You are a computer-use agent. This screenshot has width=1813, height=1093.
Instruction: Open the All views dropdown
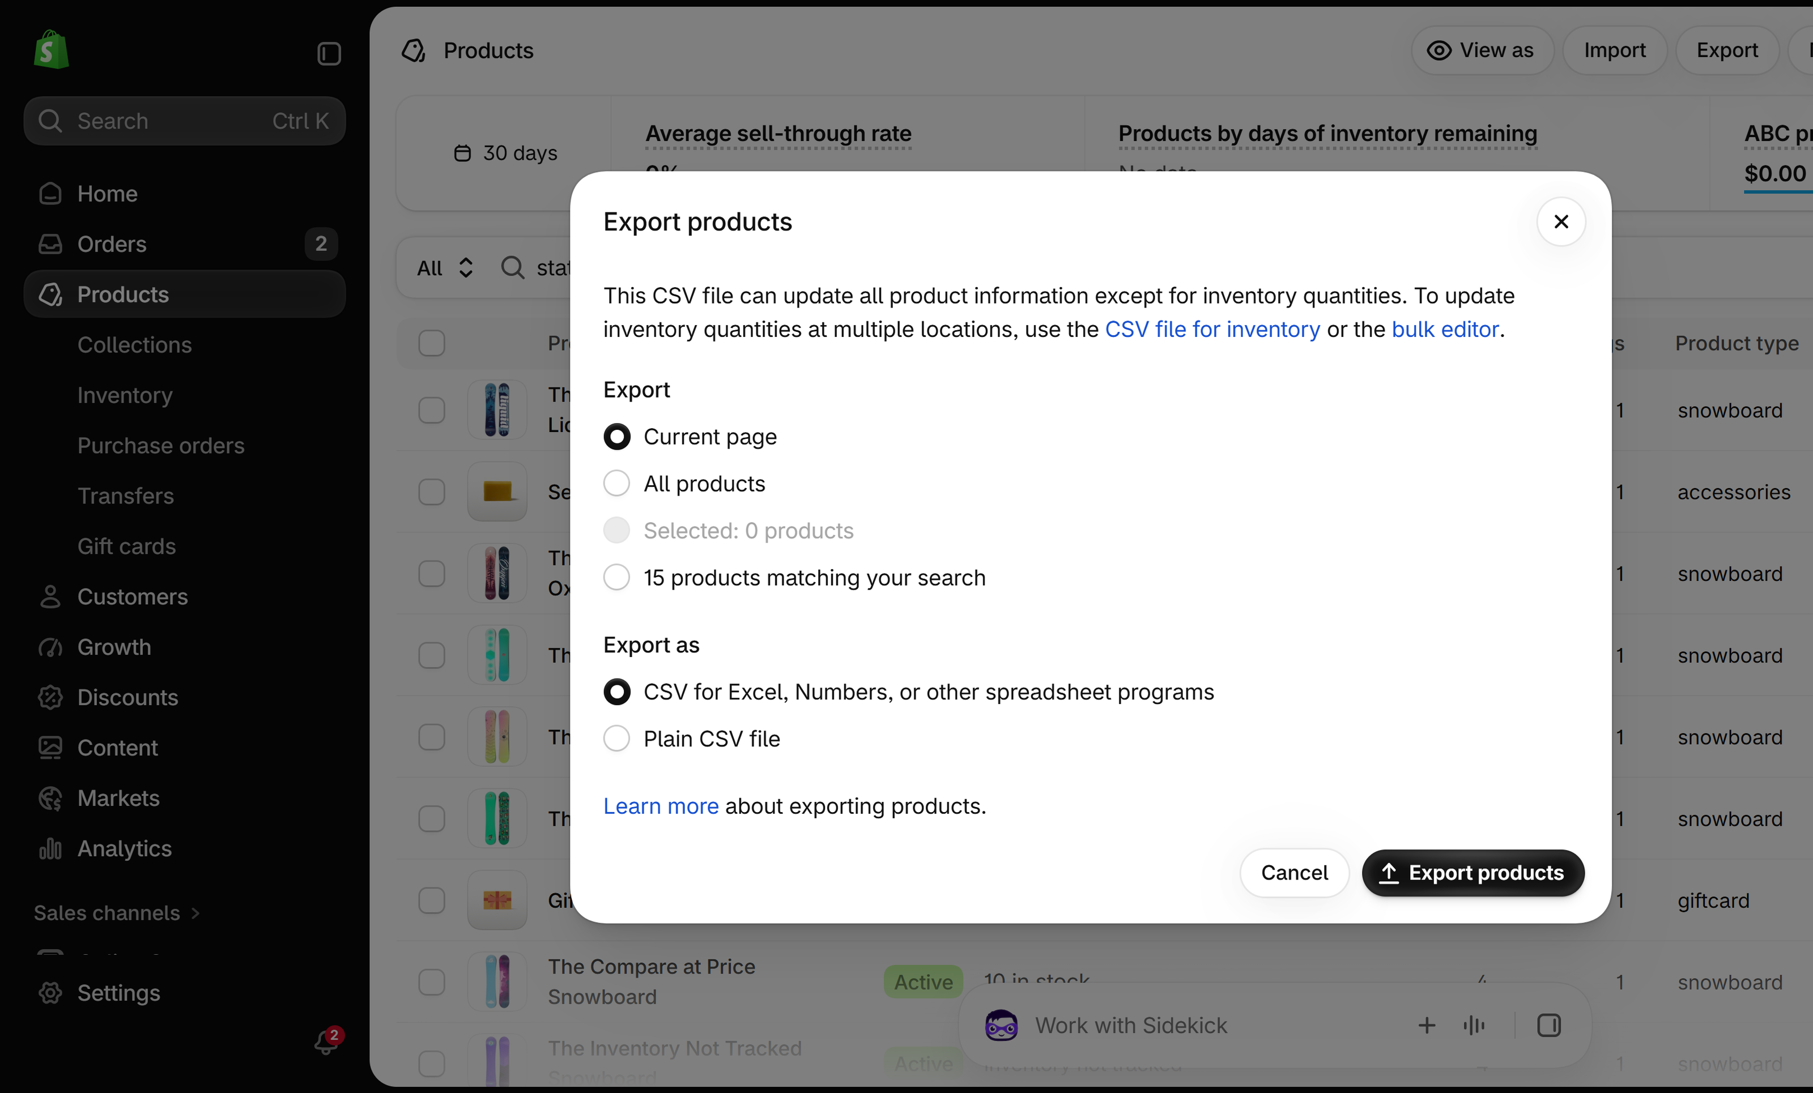click(444, 268)
